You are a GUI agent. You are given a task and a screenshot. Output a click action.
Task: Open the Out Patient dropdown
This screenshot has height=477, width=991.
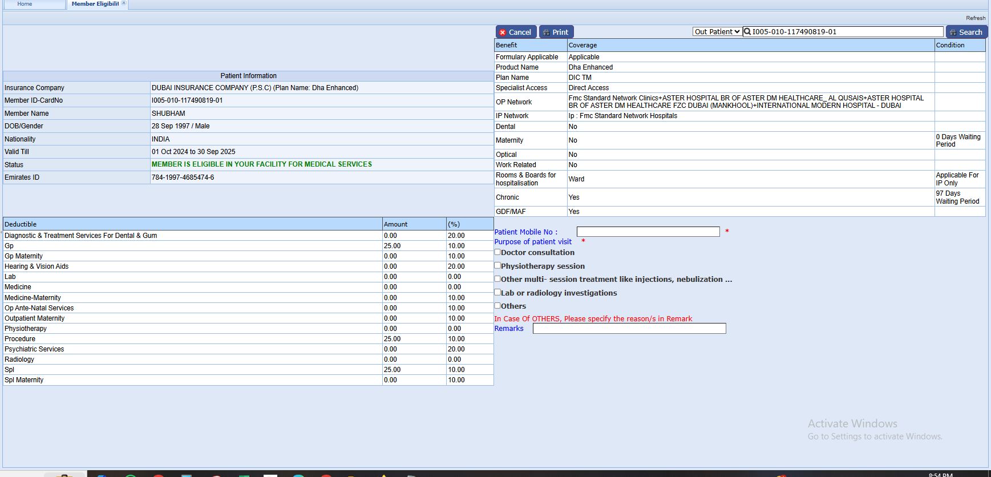pos(717,32)
